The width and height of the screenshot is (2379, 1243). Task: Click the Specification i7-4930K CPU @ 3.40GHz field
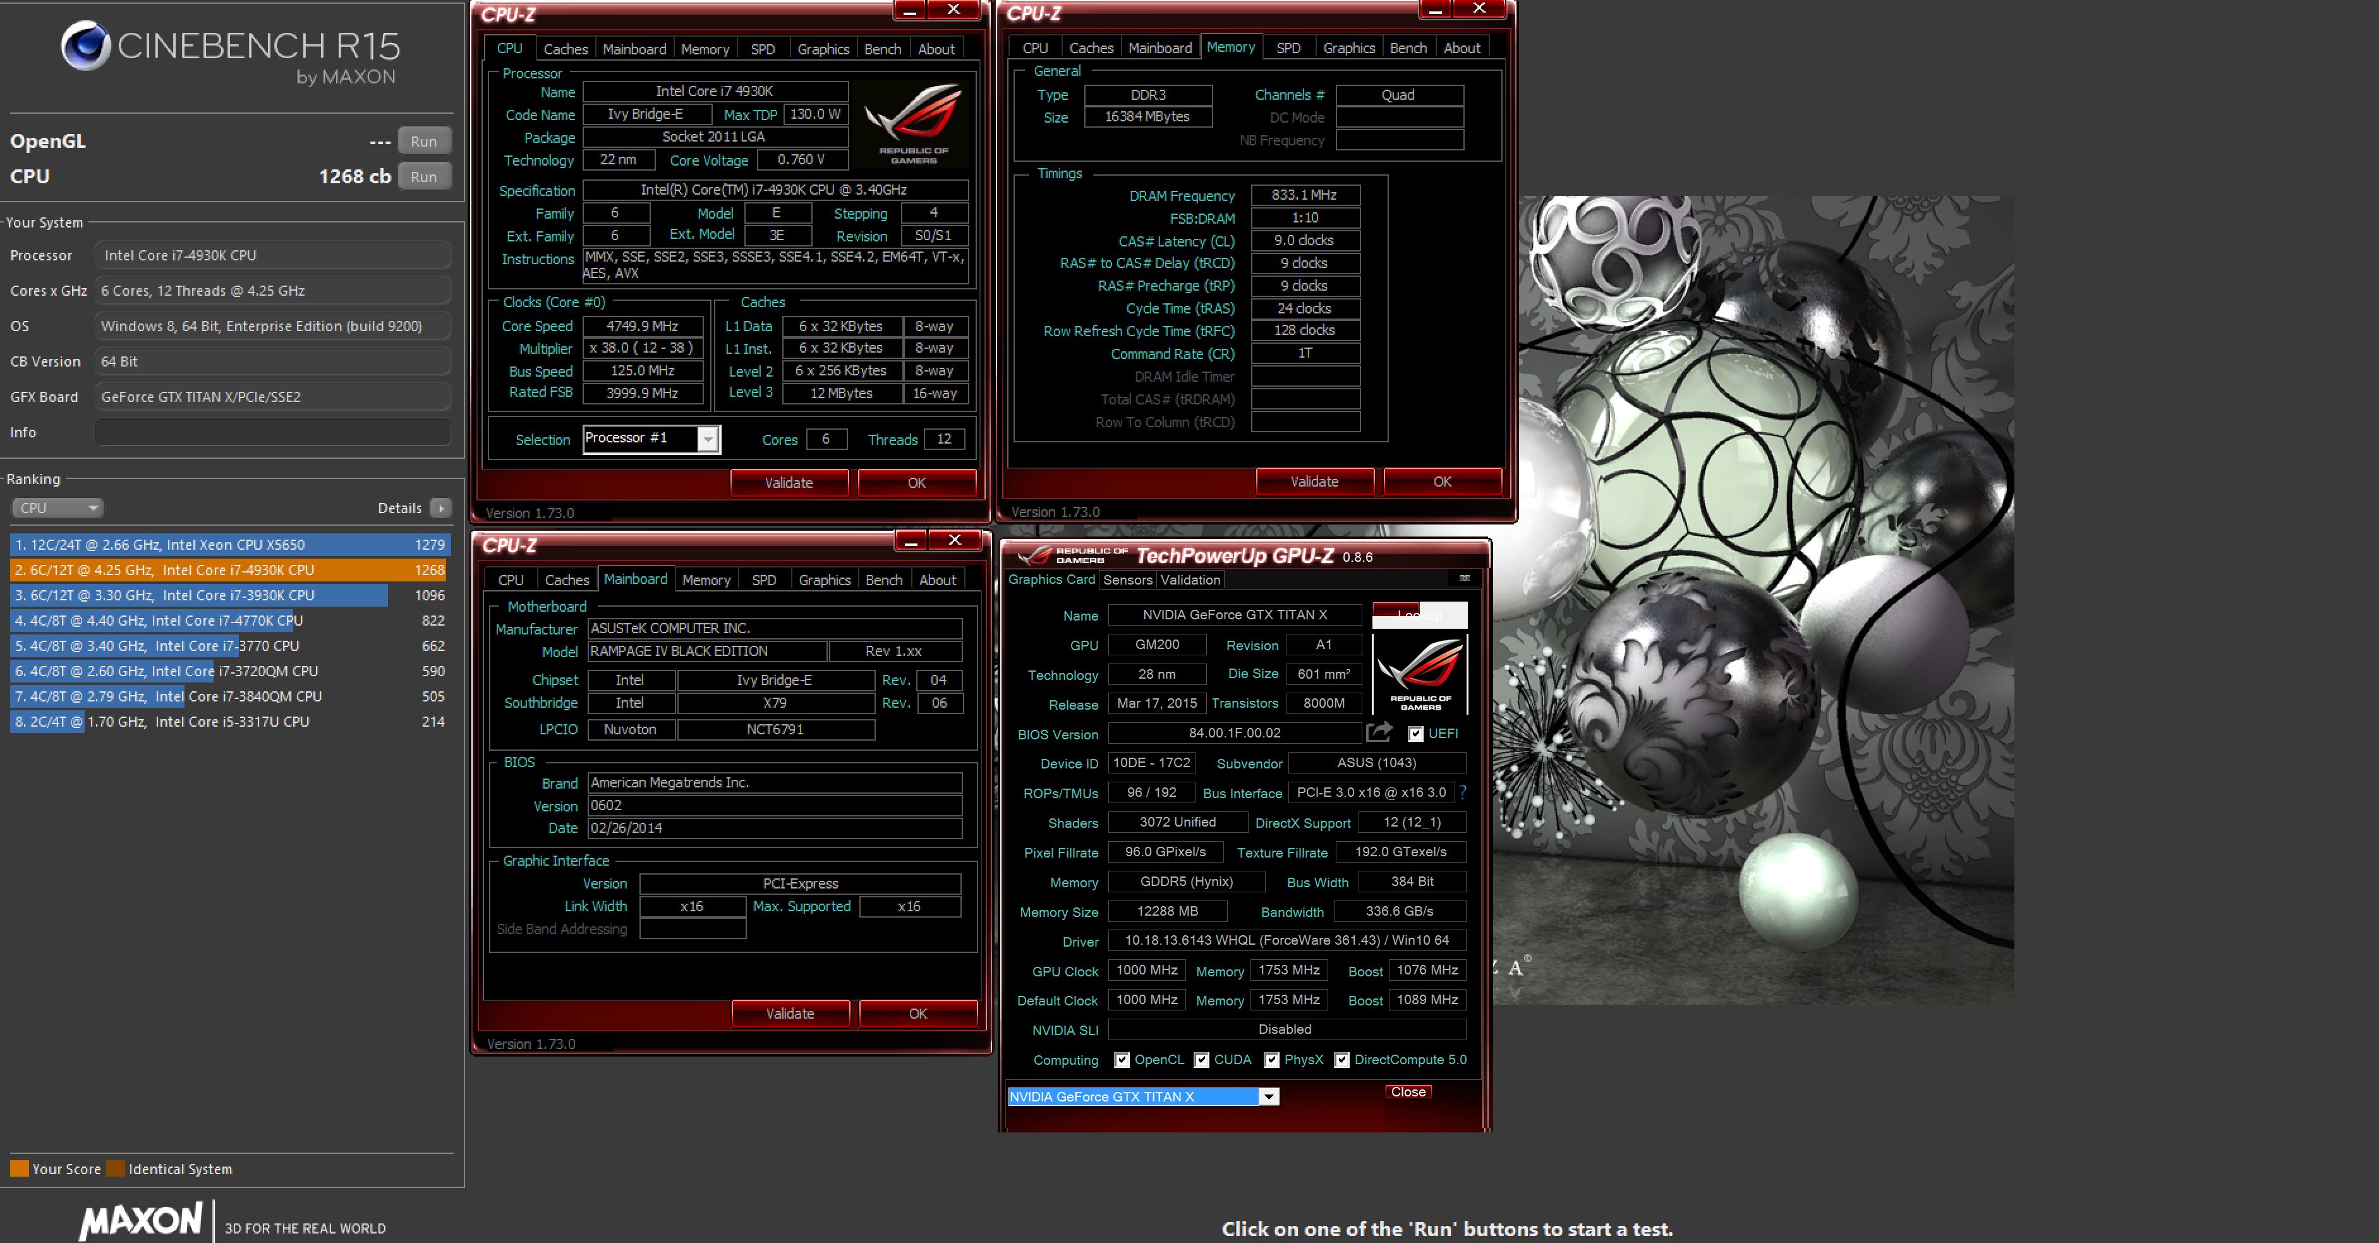(775, 190)
